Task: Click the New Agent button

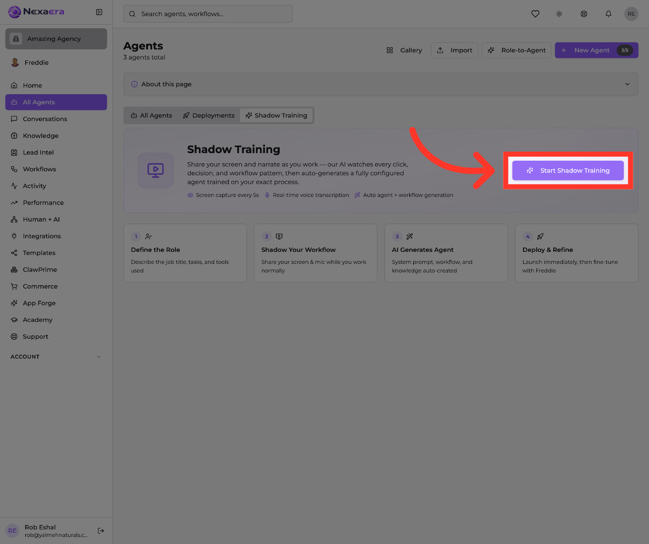Action: (597, 50)
